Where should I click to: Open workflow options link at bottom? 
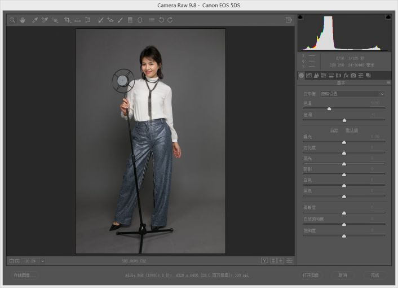(x=187, y=275)
